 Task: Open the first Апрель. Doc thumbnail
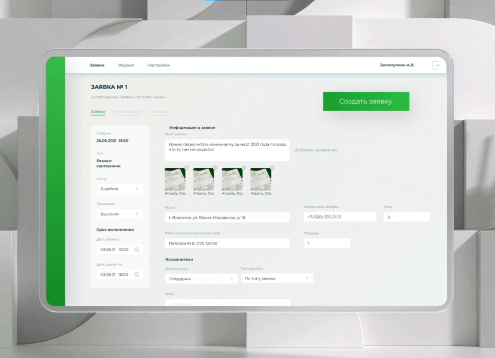click(x=175, y=179)
